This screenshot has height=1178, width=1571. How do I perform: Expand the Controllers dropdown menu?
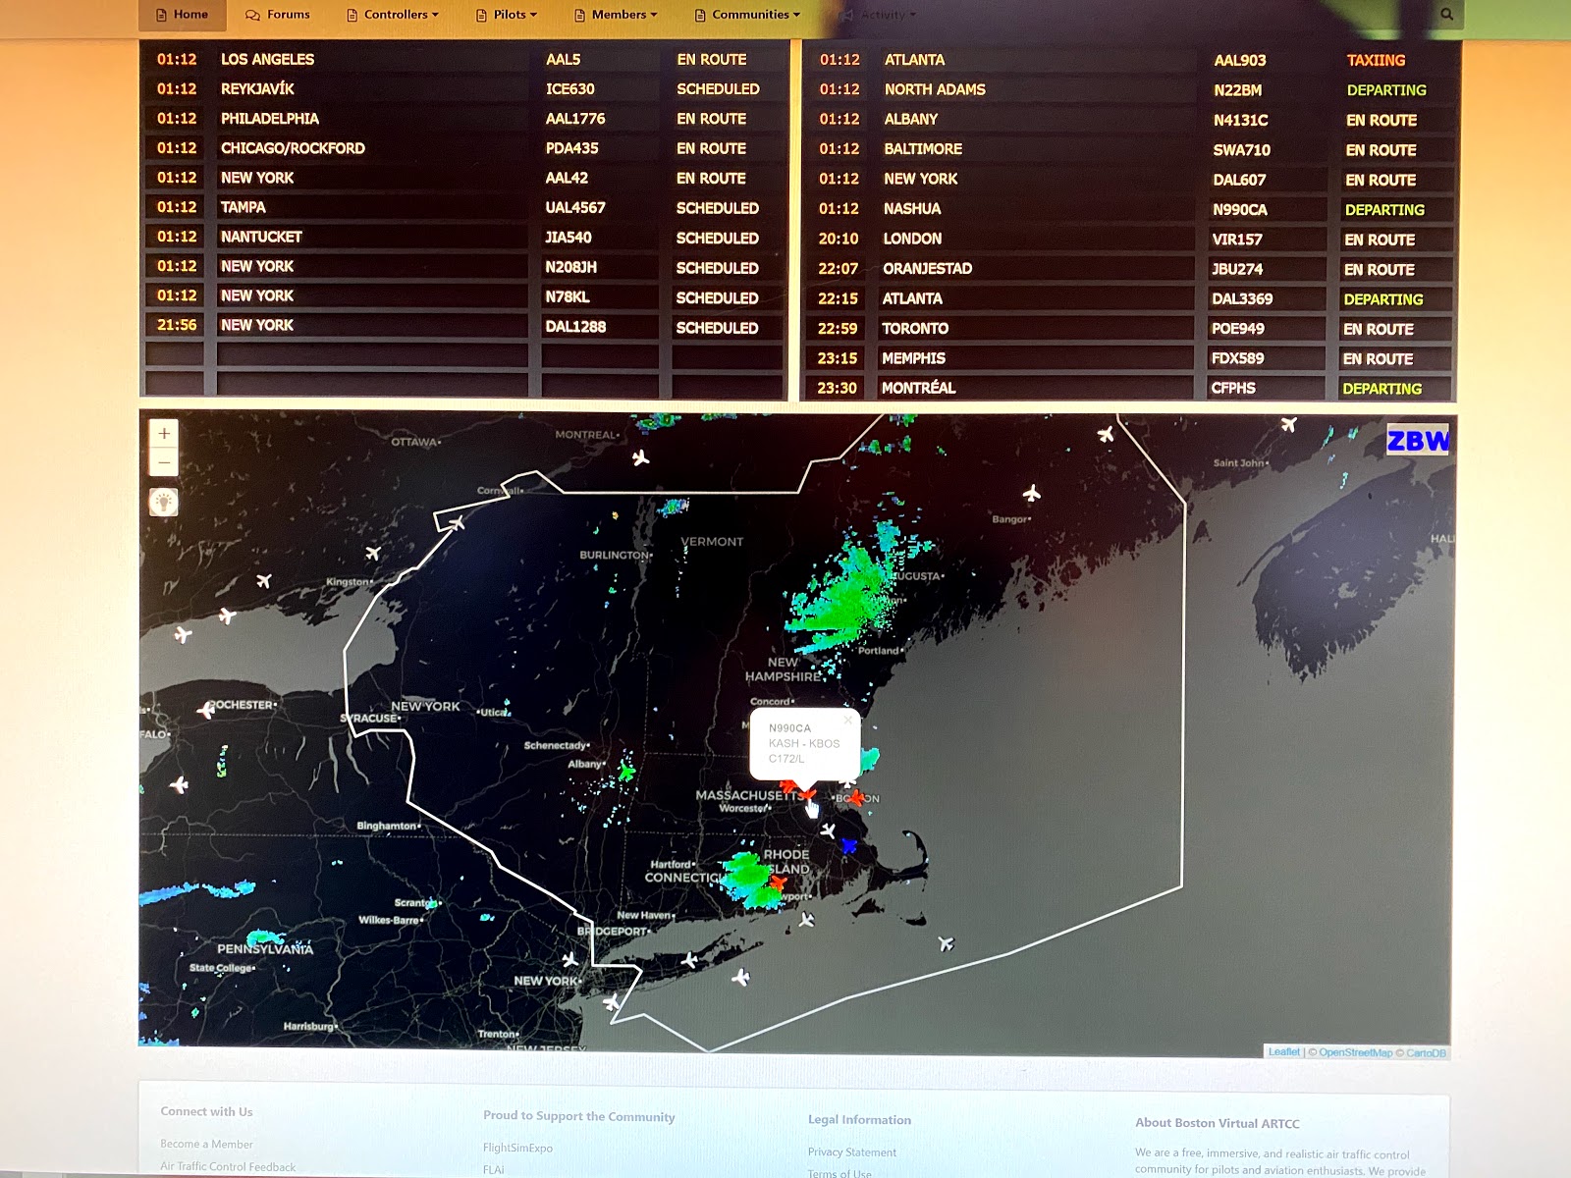393,15
